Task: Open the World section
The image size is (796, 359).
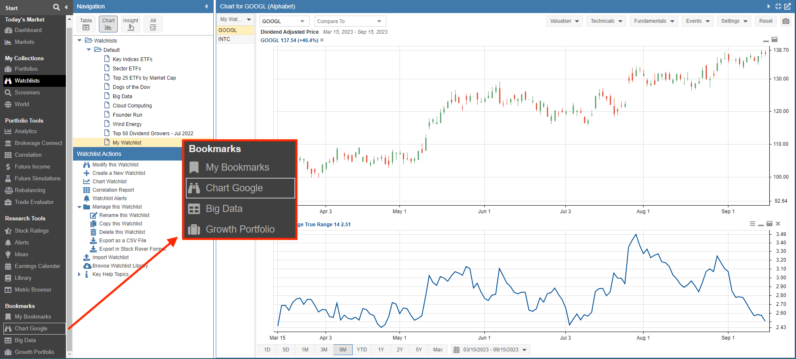Action: pos(22,104)
